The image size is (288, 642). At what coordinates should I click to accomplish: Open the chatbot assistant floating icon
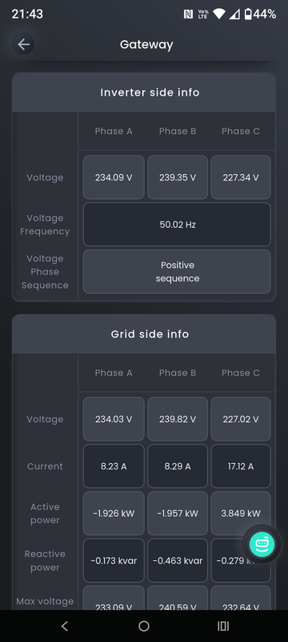[x=262, y=544]
